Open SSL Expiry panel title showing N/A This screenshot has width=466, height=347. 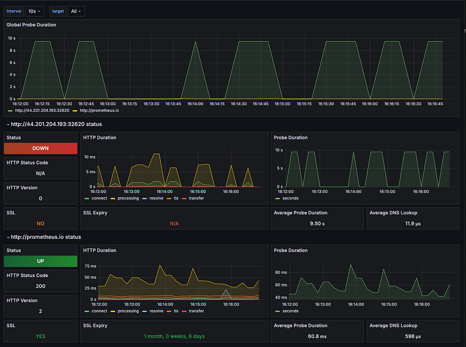pyautogui.click(x=95, y=213)
